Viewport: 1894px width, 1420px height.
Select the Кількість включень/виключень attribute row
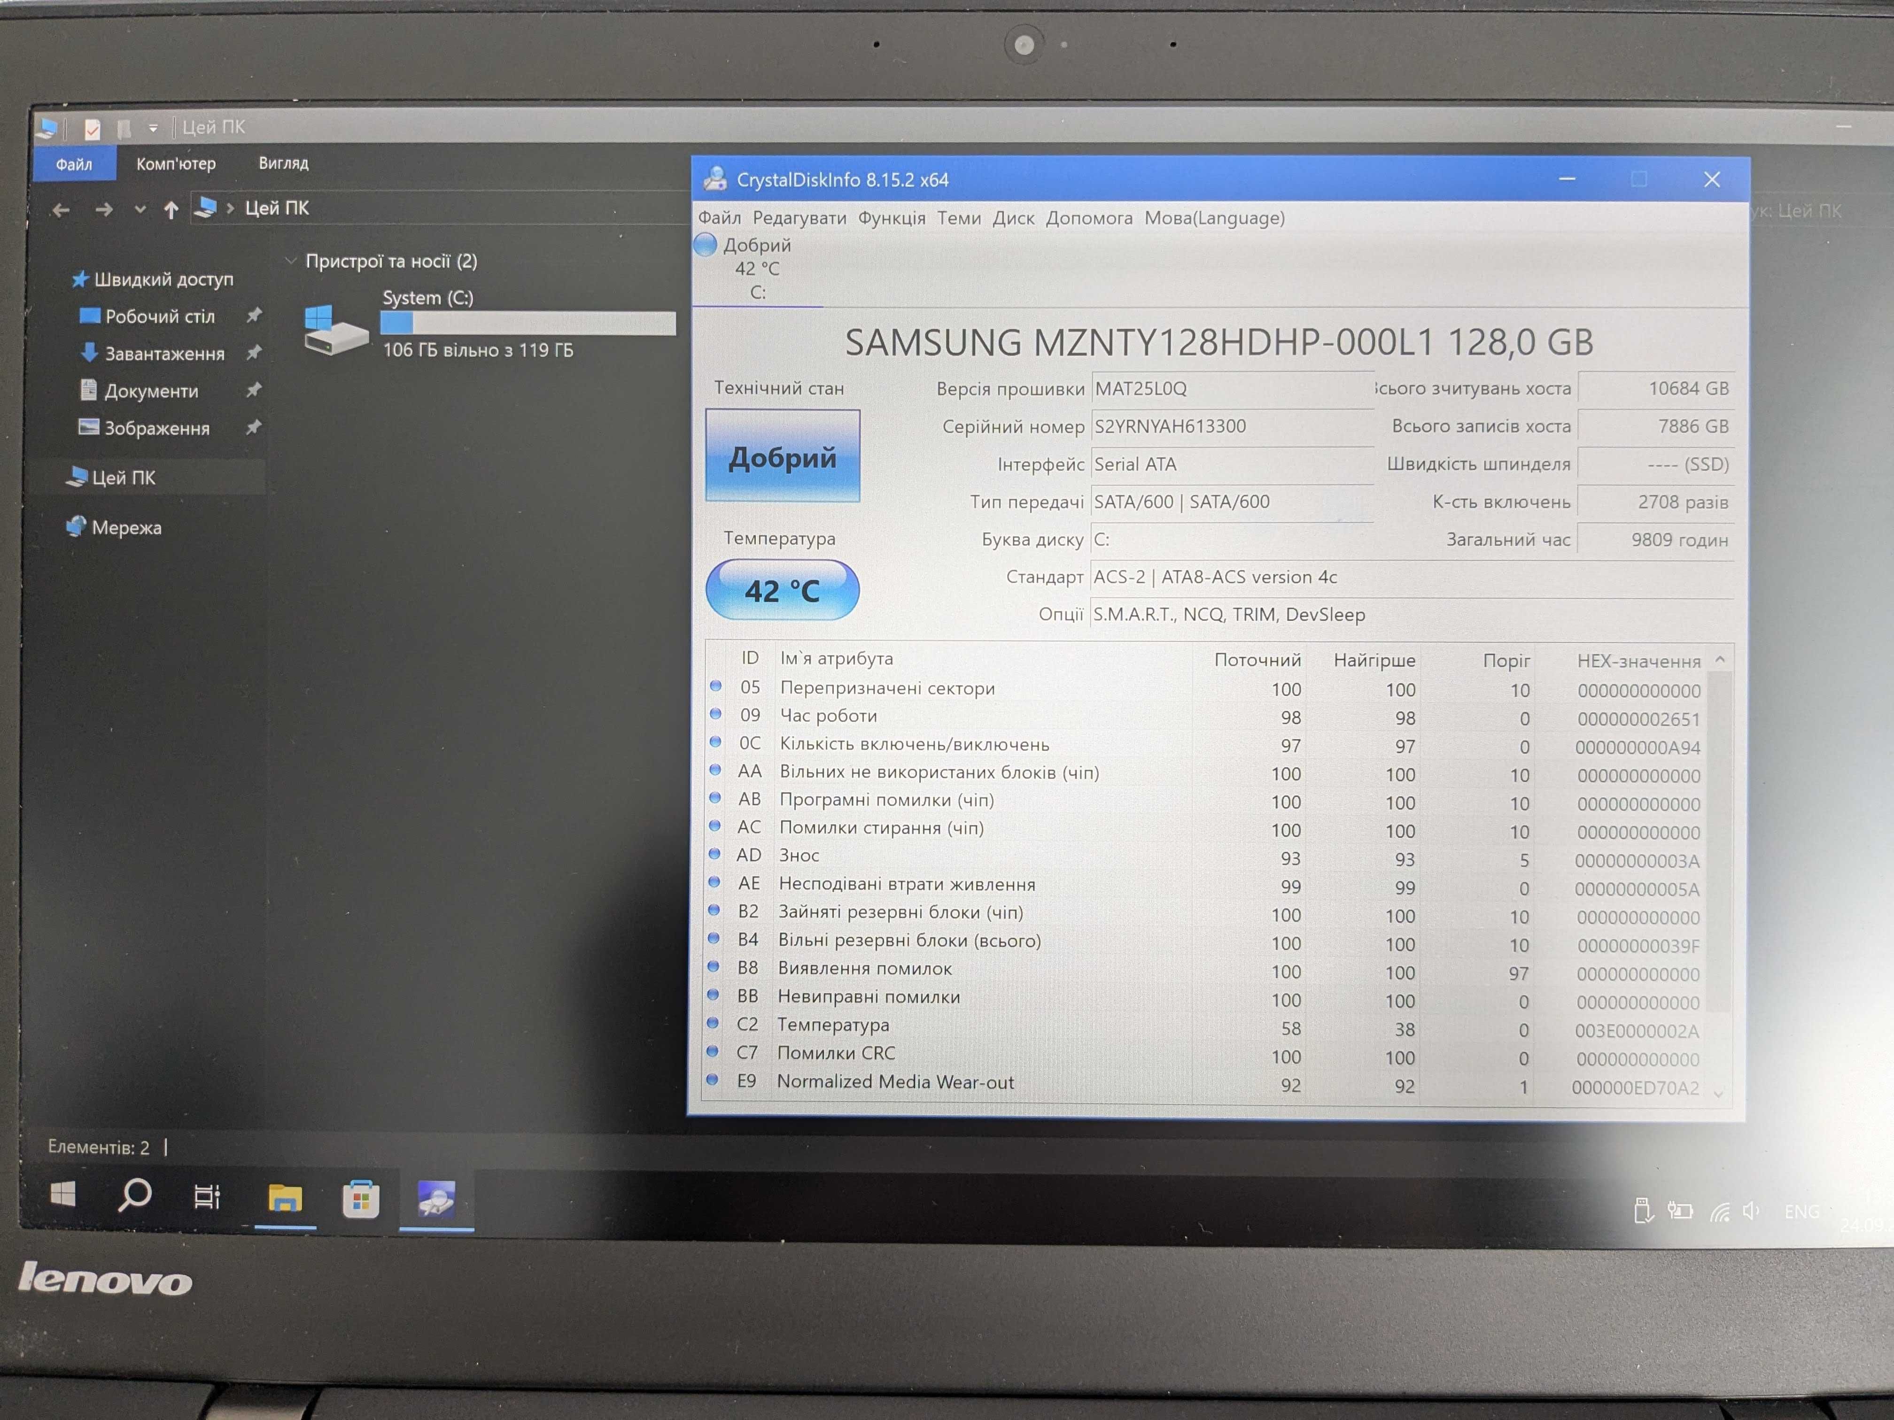point(1205,745)
